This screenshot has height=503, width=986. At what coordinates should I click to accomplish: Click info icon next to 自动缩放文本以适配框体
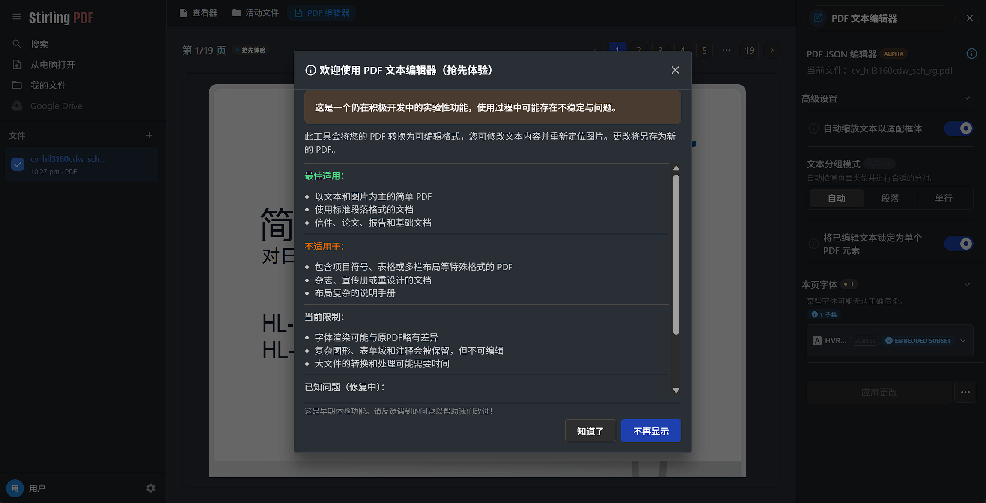[x=813, y=128]
